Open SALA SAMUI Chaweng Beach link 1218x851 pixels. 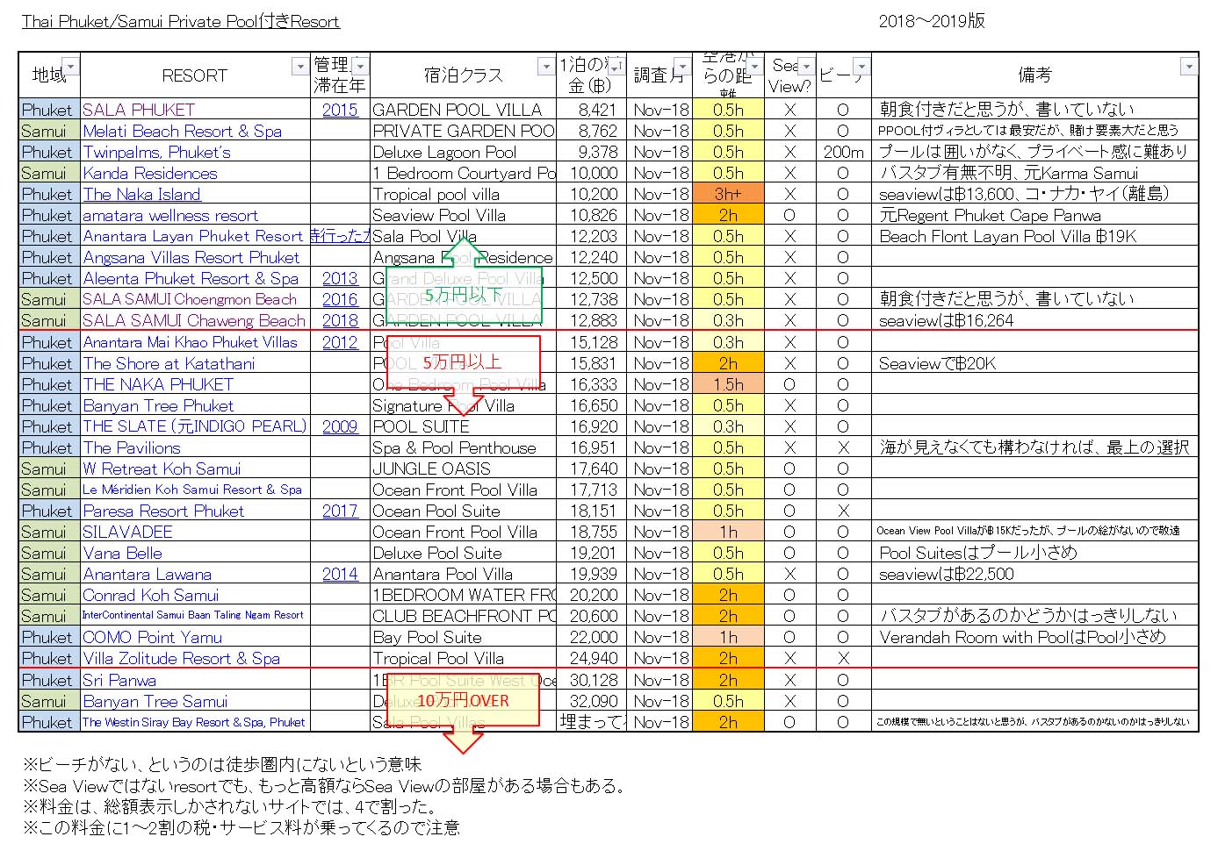click(194, 320)
